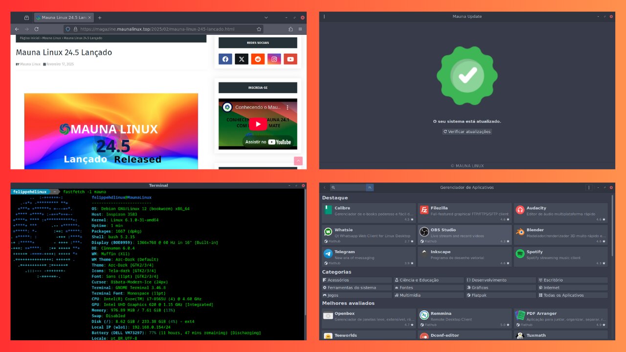
Task: Open the YouTube social icon under Redes Sociais
Action: tap(291, 59)
